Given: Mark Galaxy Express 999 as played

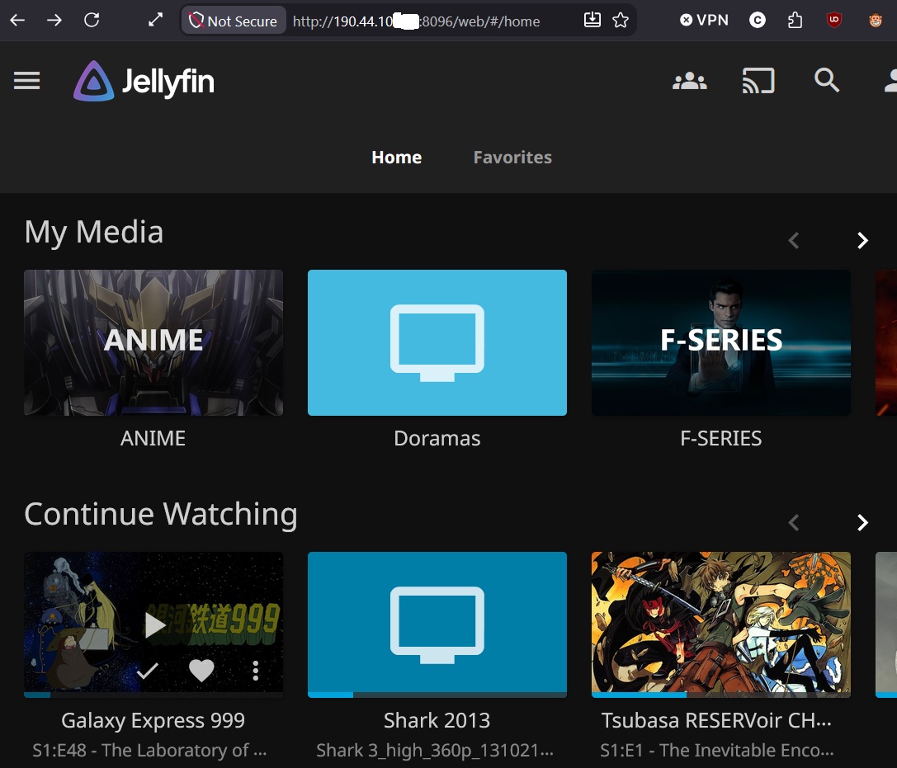Looking at the screenshot, I should (148, 670).
